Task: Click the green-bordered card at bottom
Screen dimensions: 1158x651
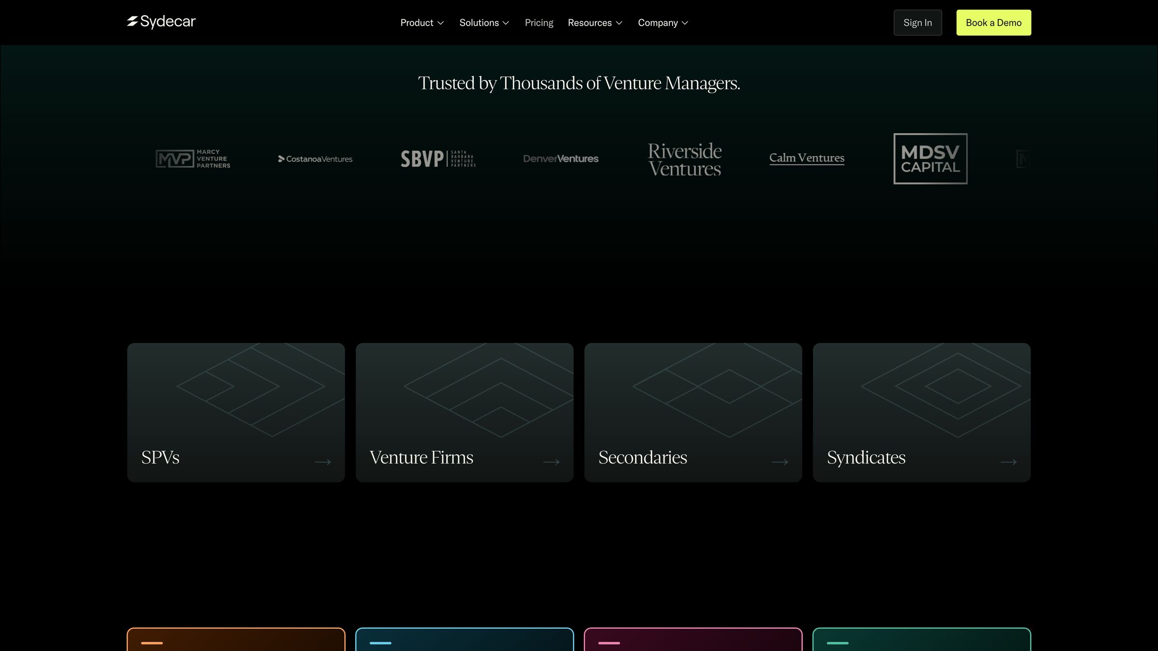Action: [922, 639]
